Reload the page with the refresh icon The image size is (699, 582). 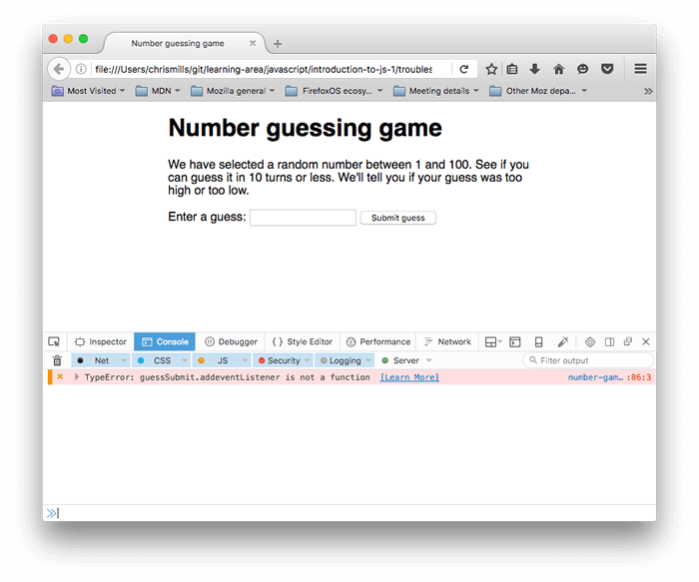pyautogui.click(x=463, y=69)
